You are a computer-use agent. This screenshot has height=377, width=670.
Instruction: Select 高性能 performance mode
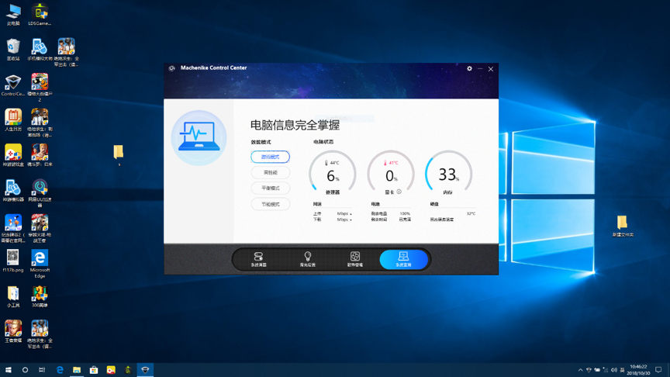270,173
